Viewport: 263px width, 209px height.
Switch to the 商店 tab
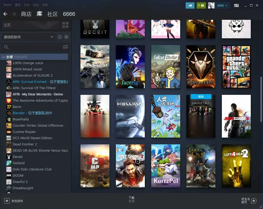pyautogui.click(x=26, y=14)
